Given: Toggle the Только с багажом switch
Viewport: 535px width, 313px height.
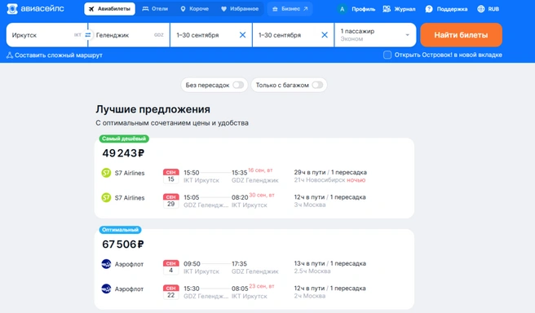Looking at the screenshot, I should (317, 85).
